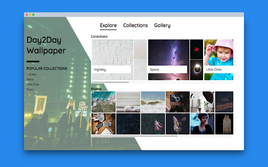Select the woman with blue background photo
The height and width of the screenshot is (167, 268).
point(202,124)
